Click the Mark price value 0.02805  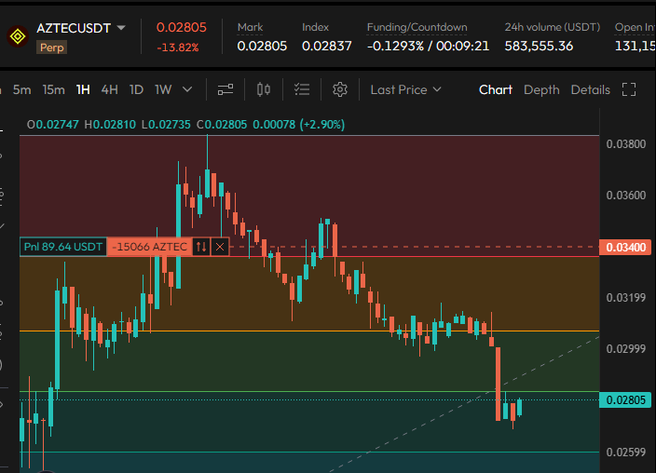pyautogui.click(x=262, y=46)
